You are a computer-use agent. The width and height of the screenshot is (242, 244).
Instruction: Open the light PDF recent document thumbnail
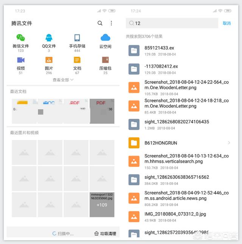pos(76,111)
